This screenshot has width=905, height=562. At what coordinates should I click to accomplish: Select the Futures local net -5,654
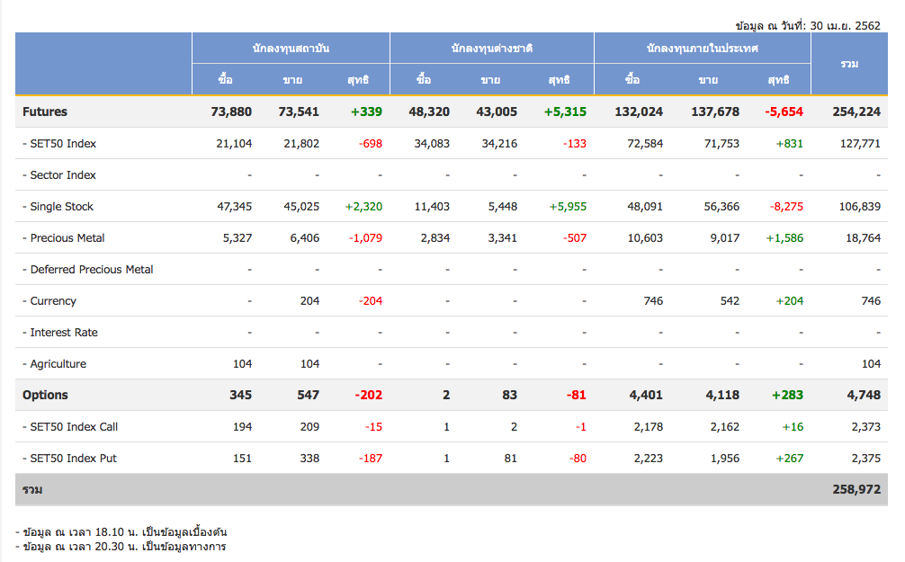pos(784,112)
